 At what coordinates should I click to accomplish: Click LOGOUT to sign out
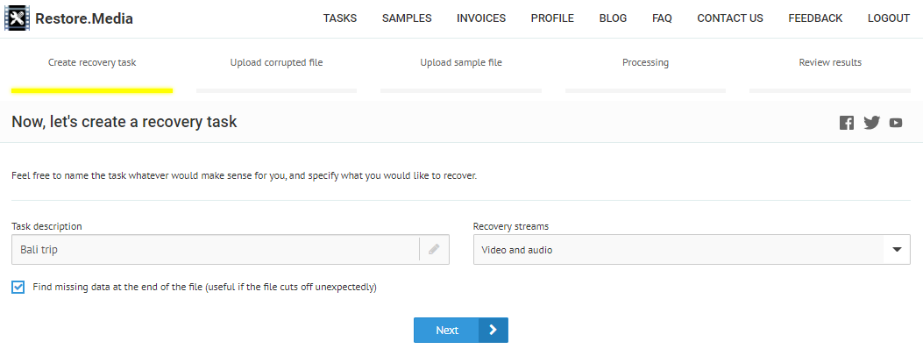(x=888, y=18)
